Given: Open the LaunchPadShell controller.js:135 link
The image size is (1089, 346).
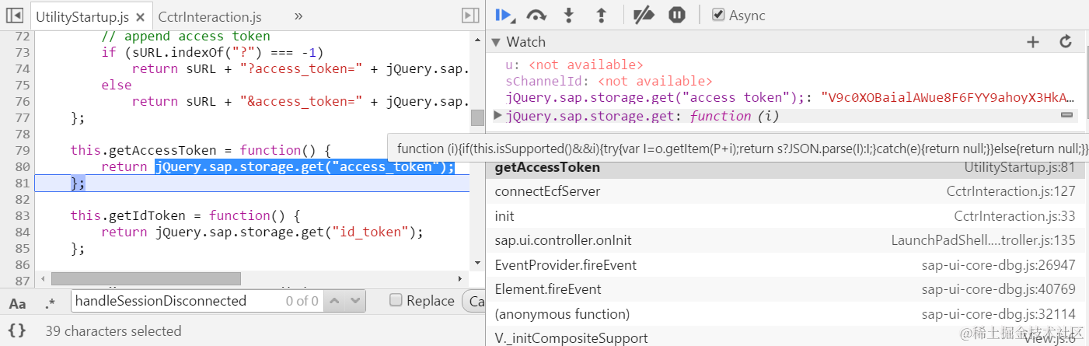Looking at the screenshot, I should tap(983, 241).
